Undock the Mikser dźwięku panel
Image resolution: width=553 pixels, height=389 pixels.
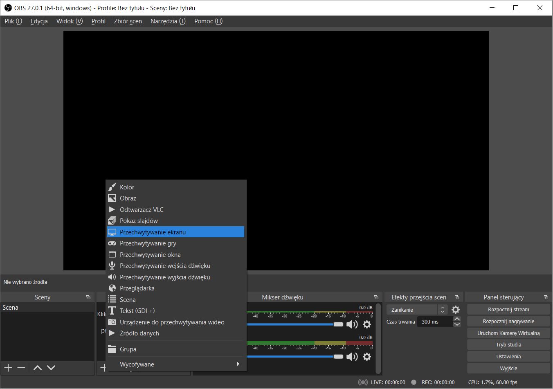click(x=376, y=297)
